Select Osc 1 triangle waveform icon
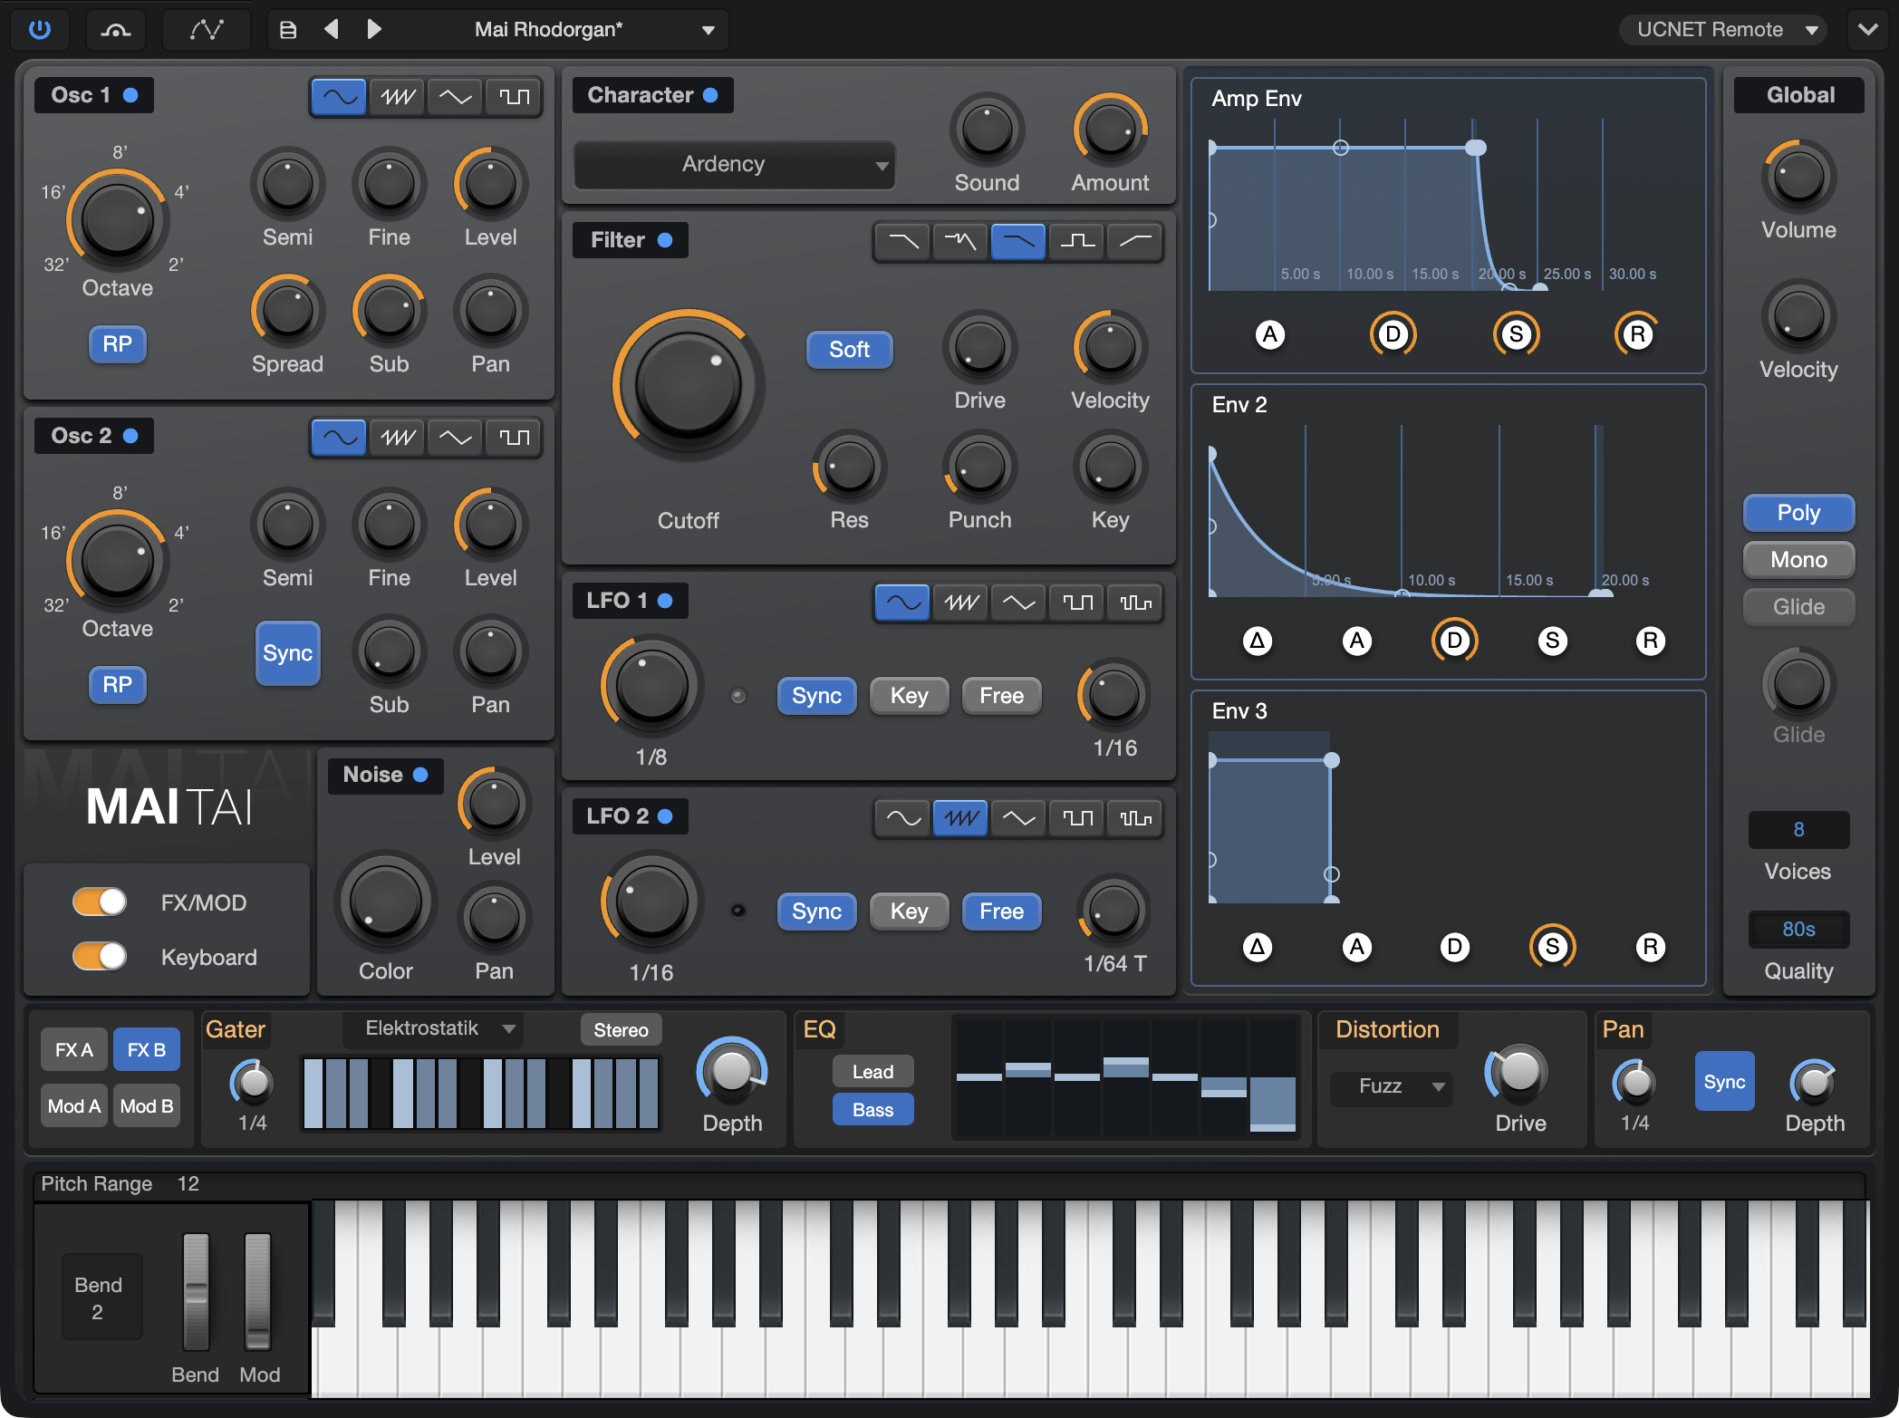This screenshot has height=1418, width=1899. pyautogui.click(x=455, y=96)
